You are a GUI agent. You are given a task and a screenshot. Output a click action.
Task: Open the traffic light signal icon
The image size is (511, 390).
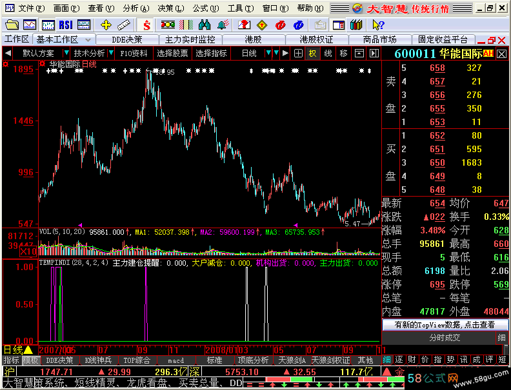point(168,24)
